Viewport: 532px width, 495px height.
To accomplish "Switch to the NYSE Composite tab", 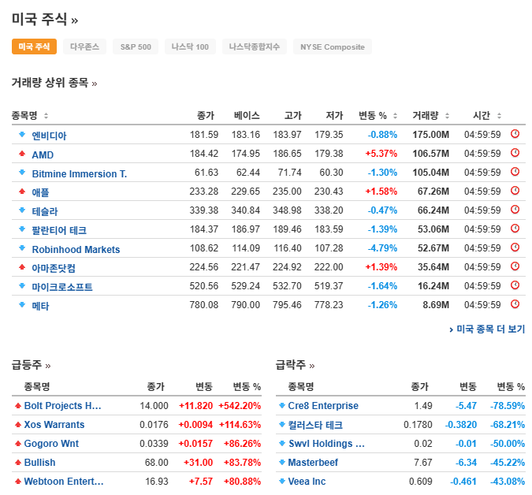I will pos(333,47).
